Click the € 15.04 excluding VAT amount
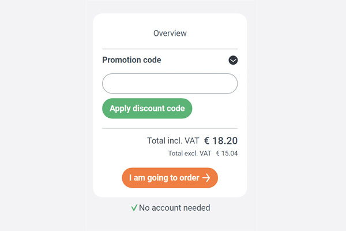346x231 pixels. 227,154
